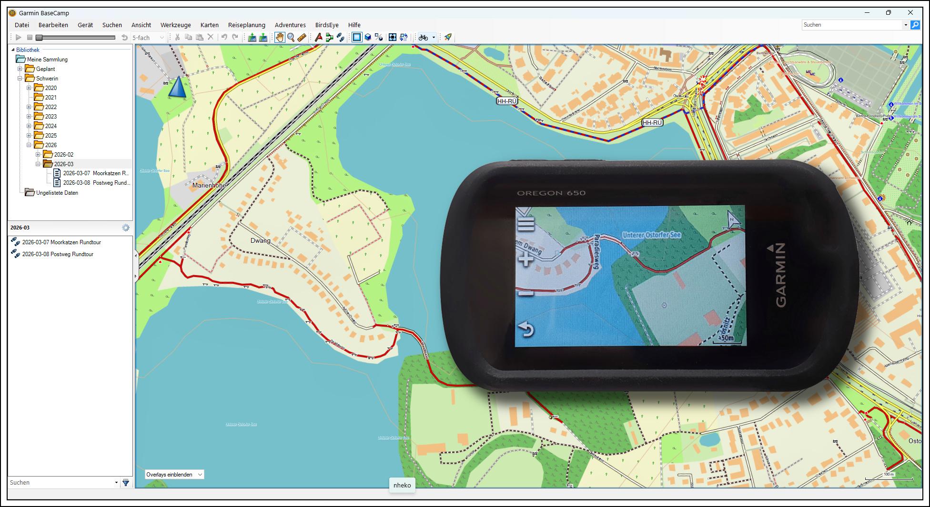Image resolution: width=930 pixels, height=507 pixels.
Task: Switch to the 3D map view
Action: click(368, 38)
